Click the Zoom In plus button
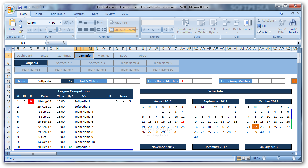This screenshot has height=168, width=308. 294,158
